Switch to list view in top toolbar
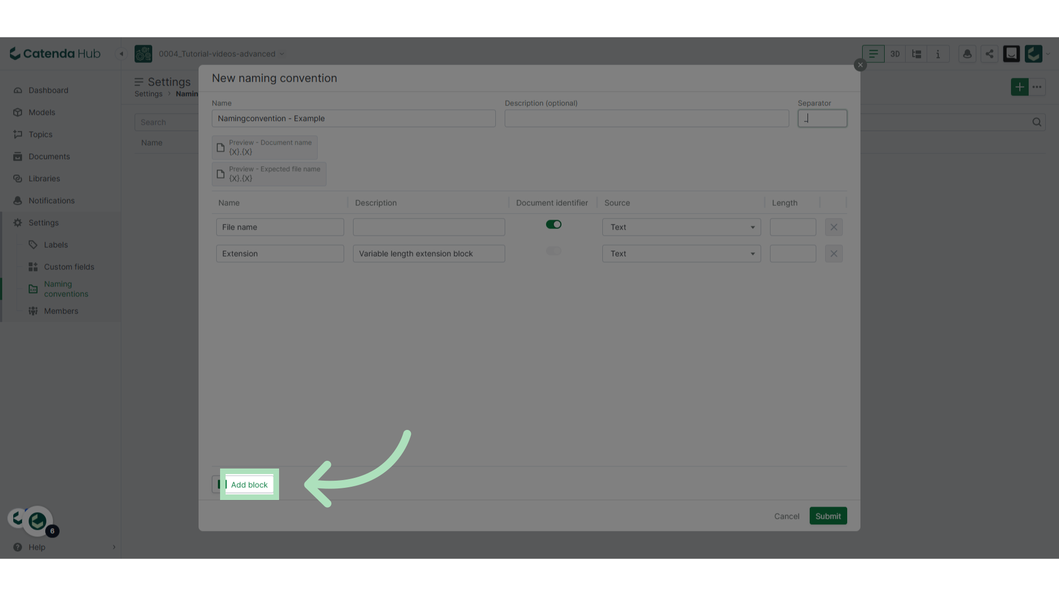Image resolution: width=1059 pixels, height=596 pixels. coord(873,54)
